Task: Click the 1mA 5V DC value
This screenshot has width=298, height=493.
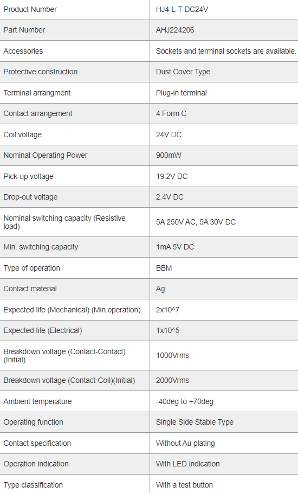Action: (x=175, y=247)
